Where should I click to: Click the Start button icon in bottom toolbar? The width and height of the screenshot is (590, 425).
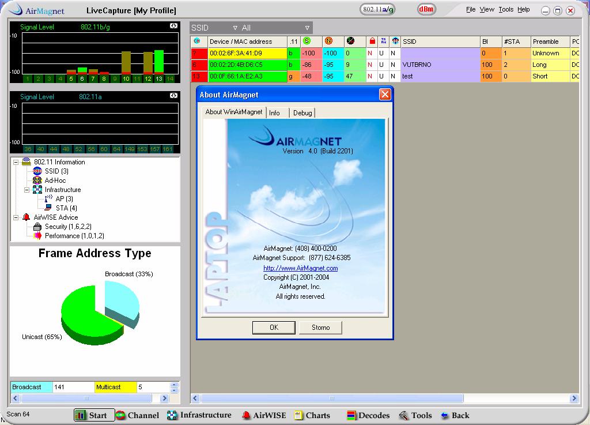pyautogui.click(x=80, y=415)
